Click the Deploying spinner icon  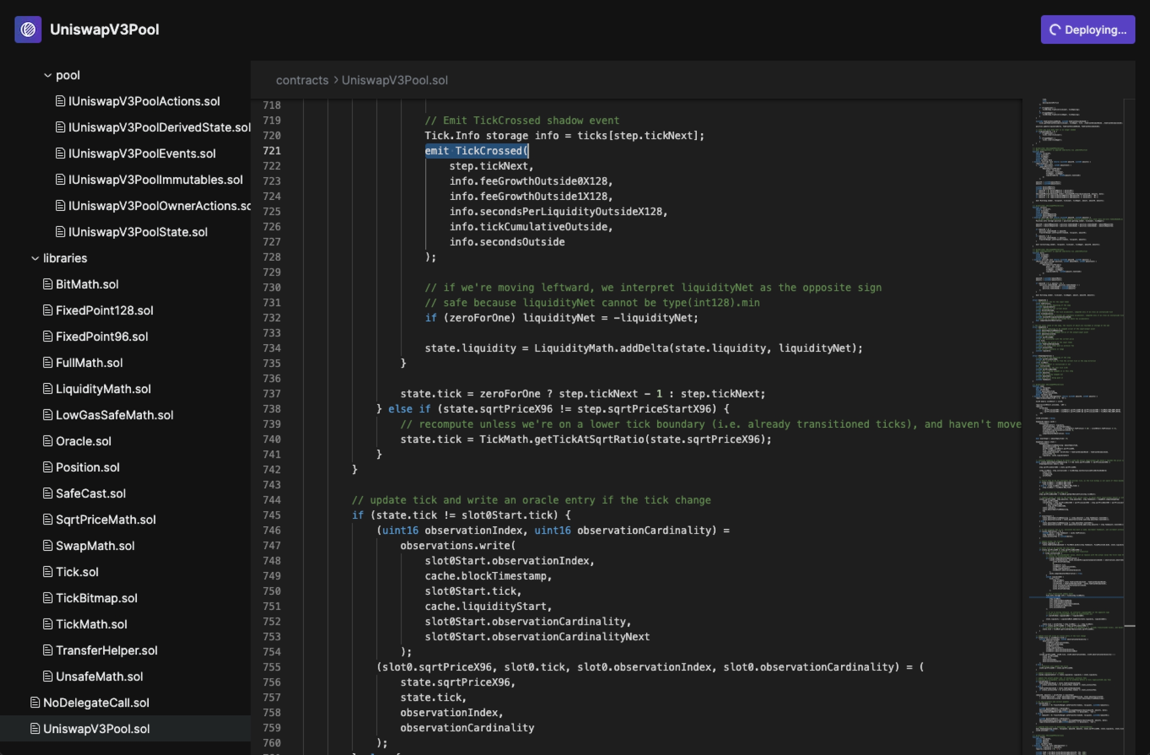[x=1055, y=30]
